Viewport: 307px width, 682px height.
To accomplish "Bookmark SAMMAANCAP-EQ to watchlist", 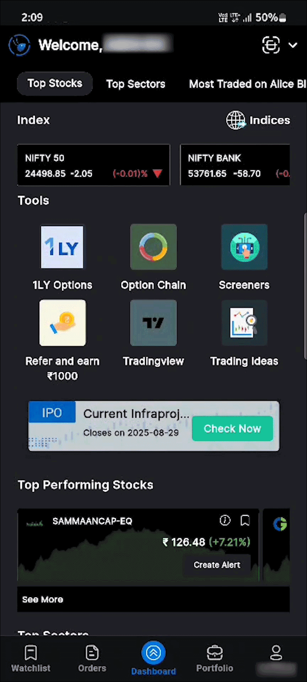I will pos(245,520).
